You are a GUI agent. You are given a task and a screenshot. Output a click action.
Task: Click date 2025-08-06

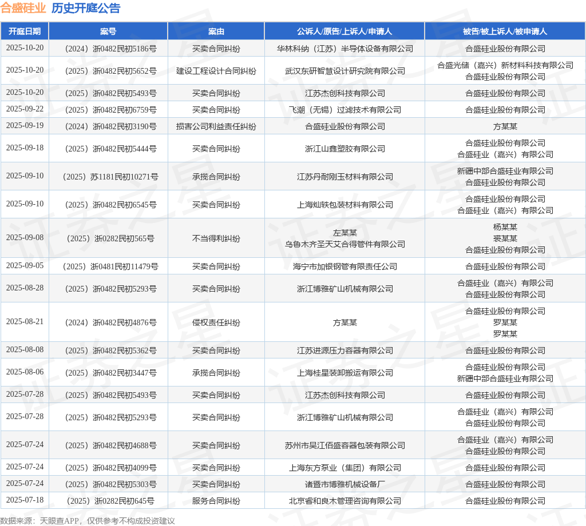(25, 372)
